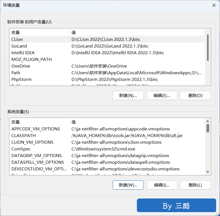Image resolution: width=220 pixels, height=216 pixels.
Task: Close the 环境变量 dialog
Action: tap(214, 5)
